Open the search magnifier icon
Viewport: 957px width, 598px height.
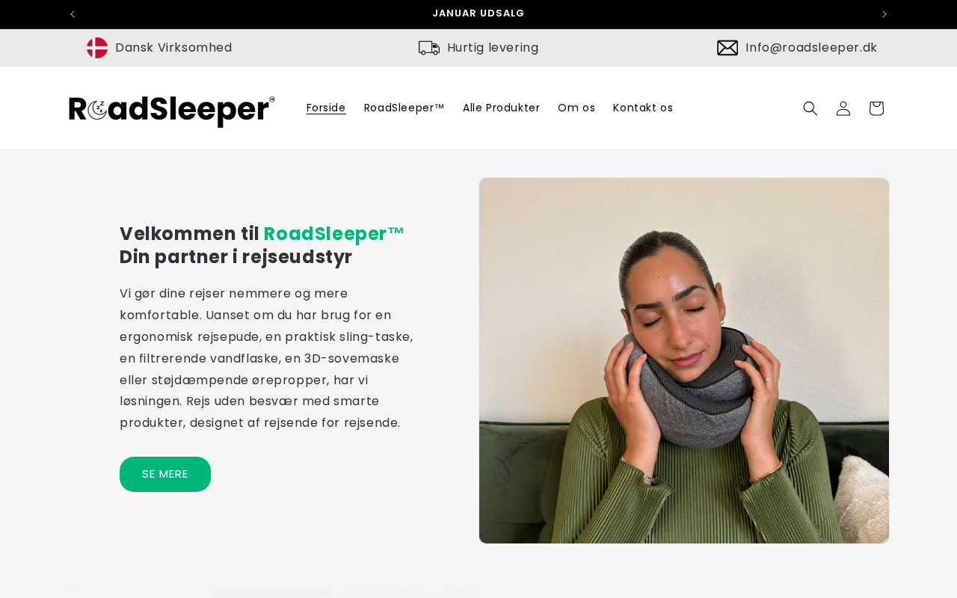[x=810, y=108]
